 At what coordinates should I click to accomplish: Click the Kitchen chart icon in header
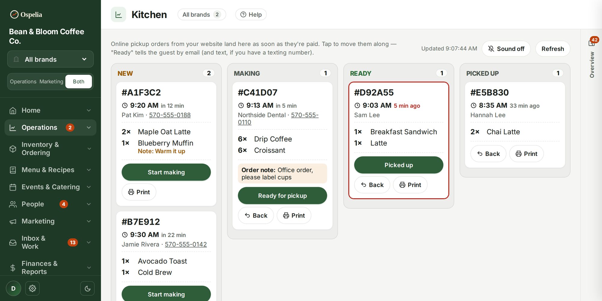[119, 14]
